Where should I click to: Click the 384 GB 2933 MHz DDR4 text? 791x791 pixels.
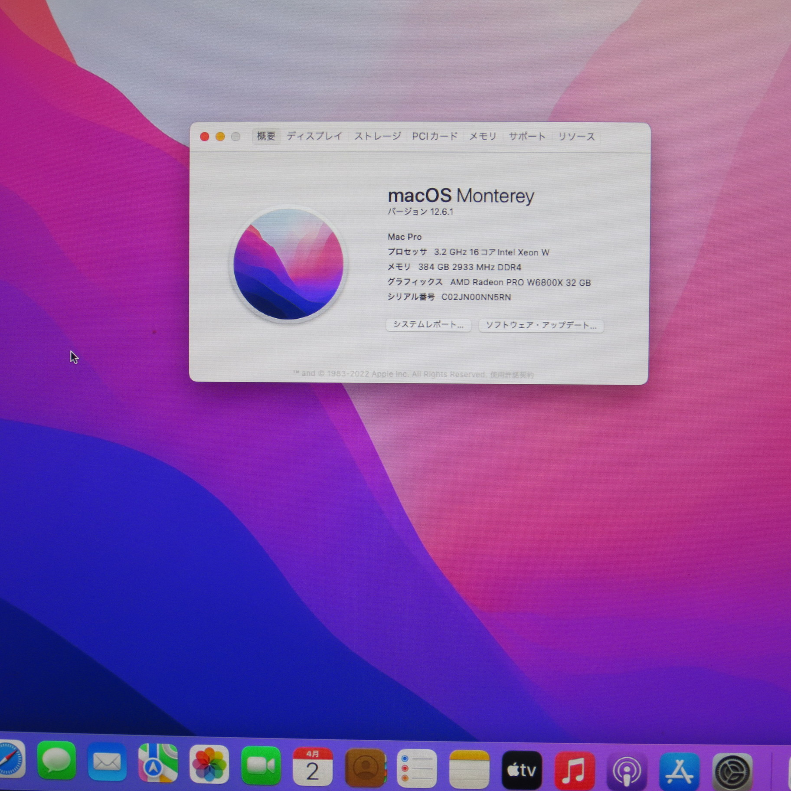click(470, 267)
